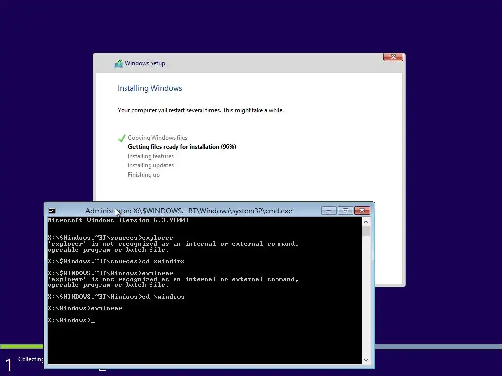
Task: Click the Installing features step
Action: tap(151, 156)
